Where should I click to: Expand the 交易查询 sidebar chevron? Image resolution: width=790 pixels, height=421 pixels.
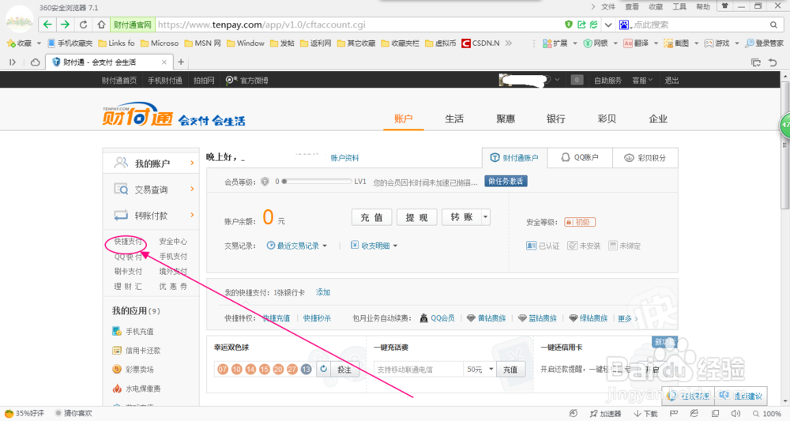coord(192,189)
